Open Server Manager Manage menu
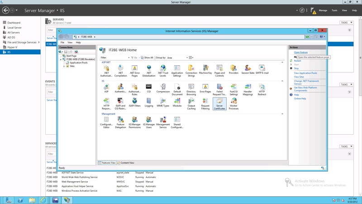This screenshot has height=204, width=362. (323, 10)
